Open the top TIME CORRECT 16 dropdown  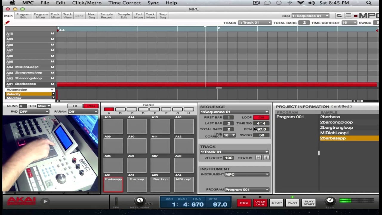349,23
